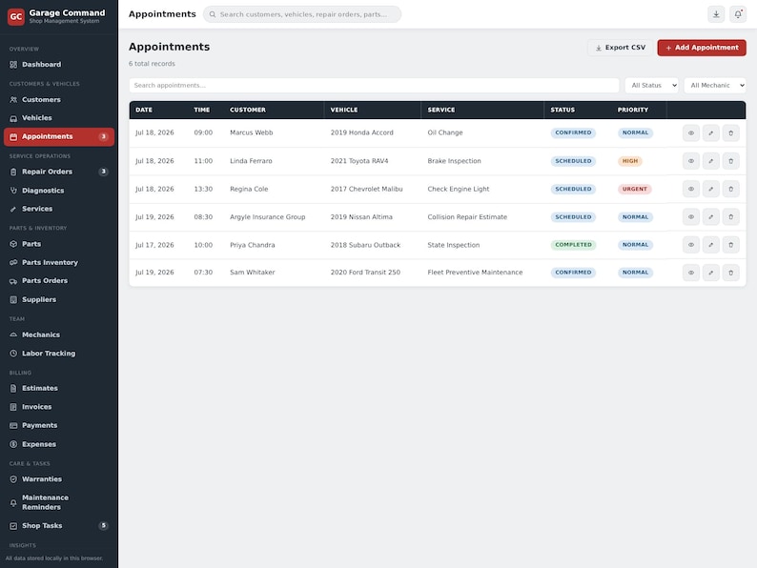Click the 6 total records text
Image resolution: width=757 pixels, height=568 pixels.
coord(152,64)
